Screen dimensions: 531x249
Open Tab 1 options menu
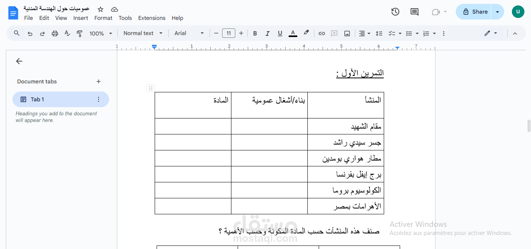click(x=98, y=99)
